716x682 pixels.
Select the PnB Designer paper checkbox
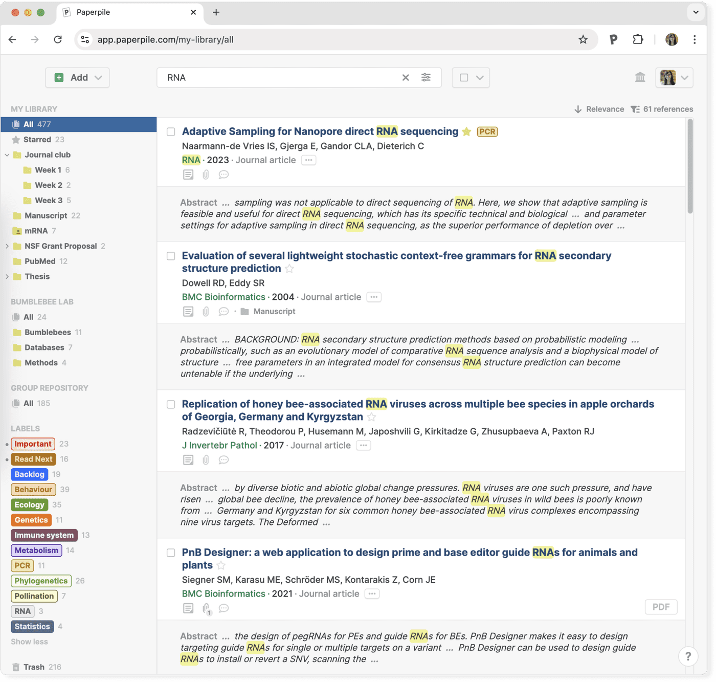pos(171,553)
